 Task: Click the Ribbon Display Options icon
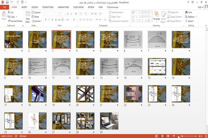click(x=193, y=2)
